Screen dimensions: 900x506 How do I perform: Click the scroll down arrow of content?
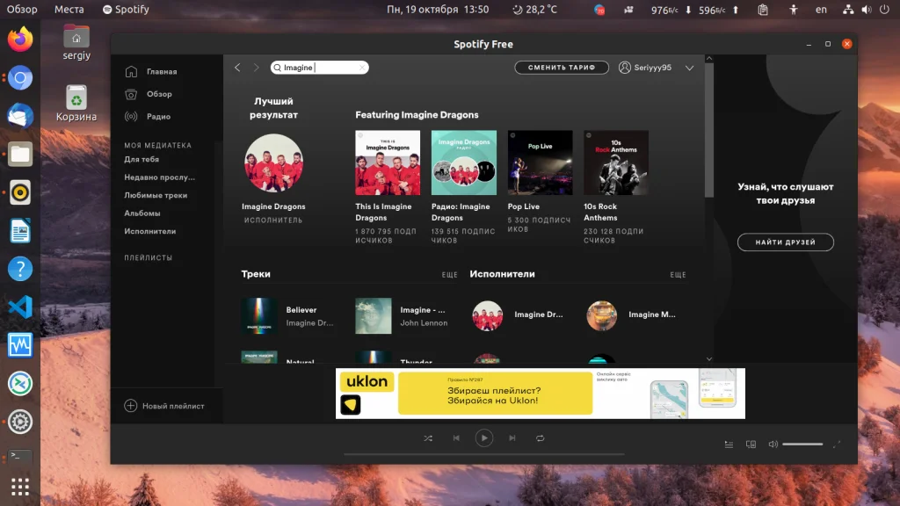(x=709, y=359)
